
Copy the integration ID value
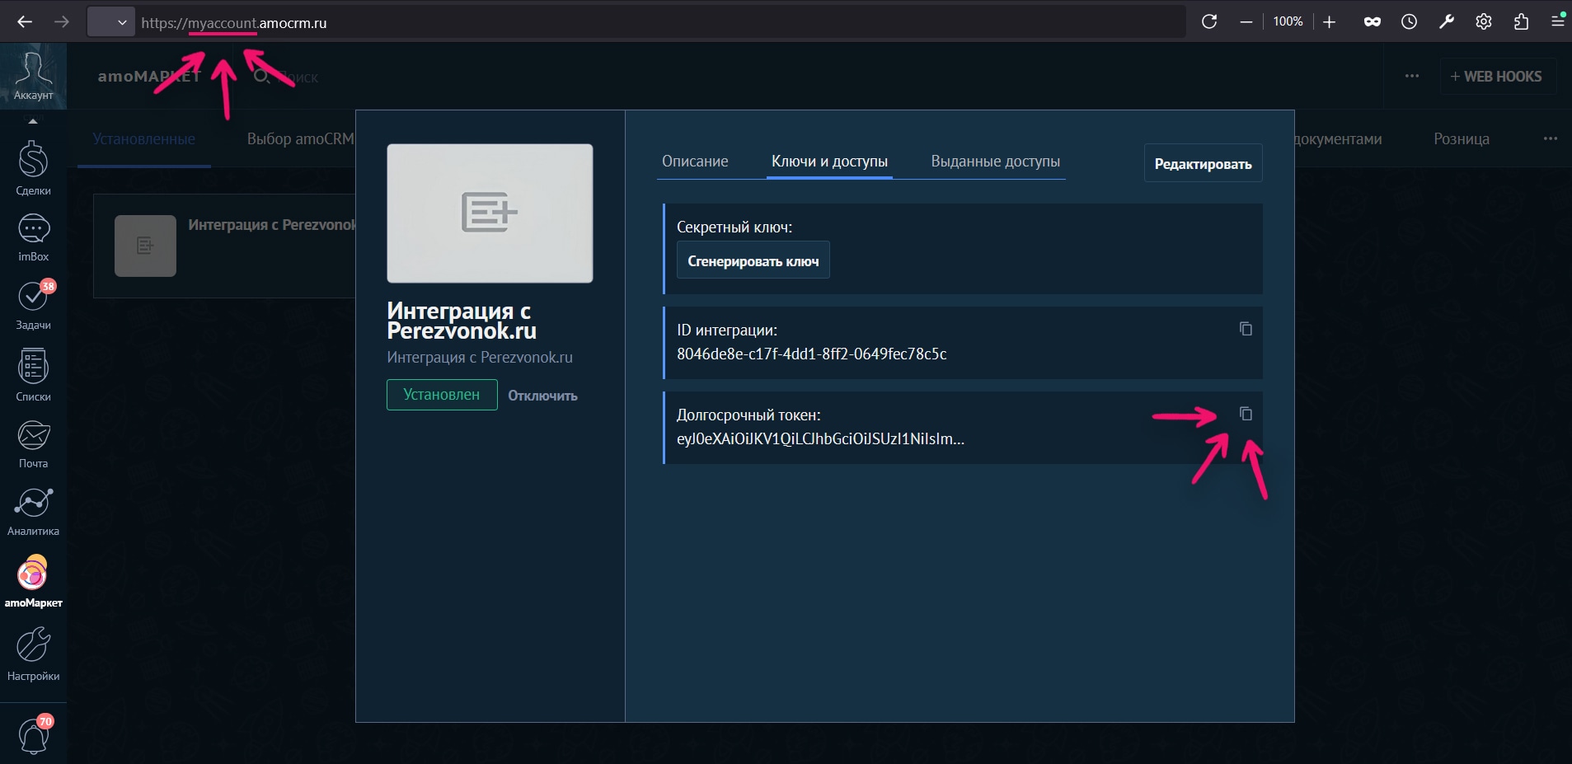(x=1246, y=329)
